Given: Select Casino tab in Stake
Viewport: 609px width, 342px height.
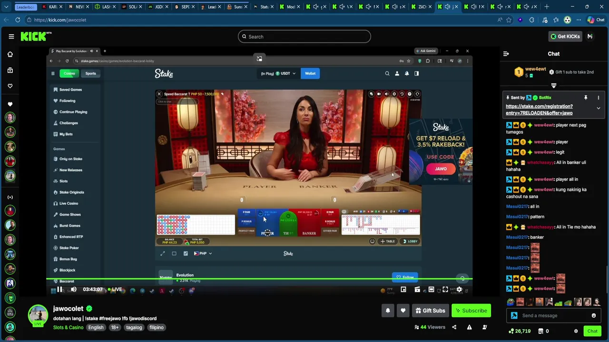Looking at the screenshot, I should tap(69, 73).
